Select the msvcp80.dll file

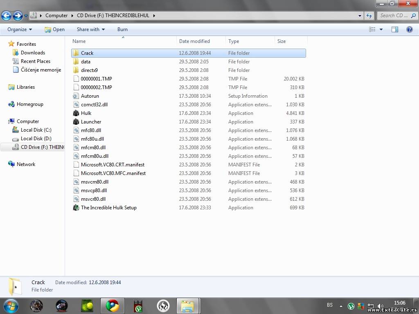[188, 191]
